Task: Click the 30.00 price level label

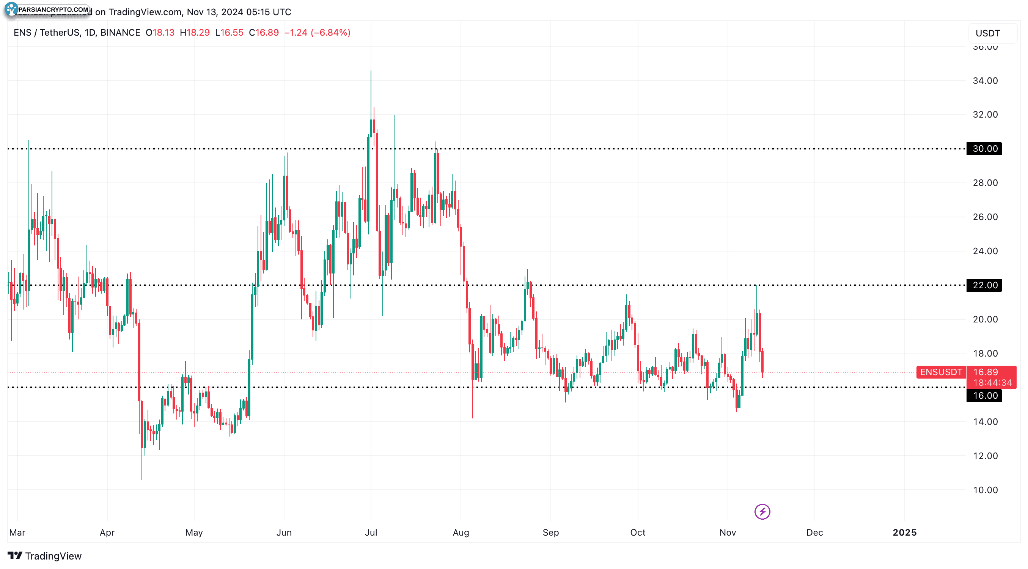Action: [x=984, y=148]
